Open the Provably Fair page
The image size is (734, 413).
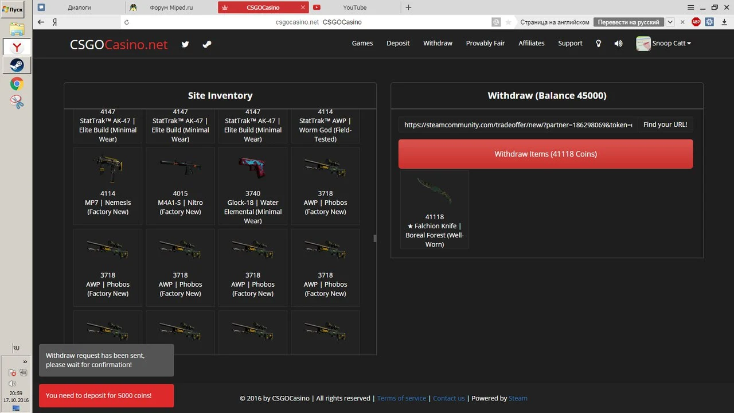click(x=485, y=44)
